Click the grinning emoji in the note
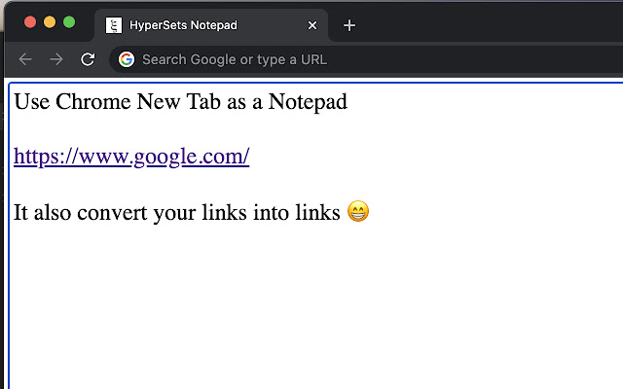 (x=358, y=211)
